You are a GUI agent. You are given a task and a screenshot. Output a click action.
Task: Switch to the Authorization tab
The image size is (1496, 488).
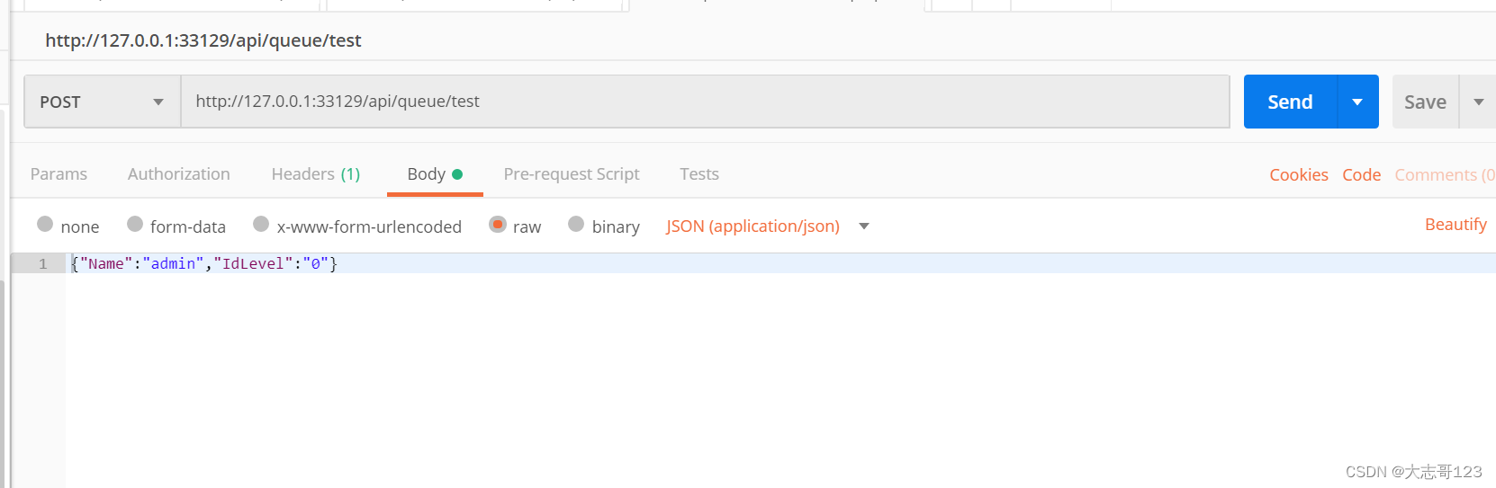coord(179,174)
